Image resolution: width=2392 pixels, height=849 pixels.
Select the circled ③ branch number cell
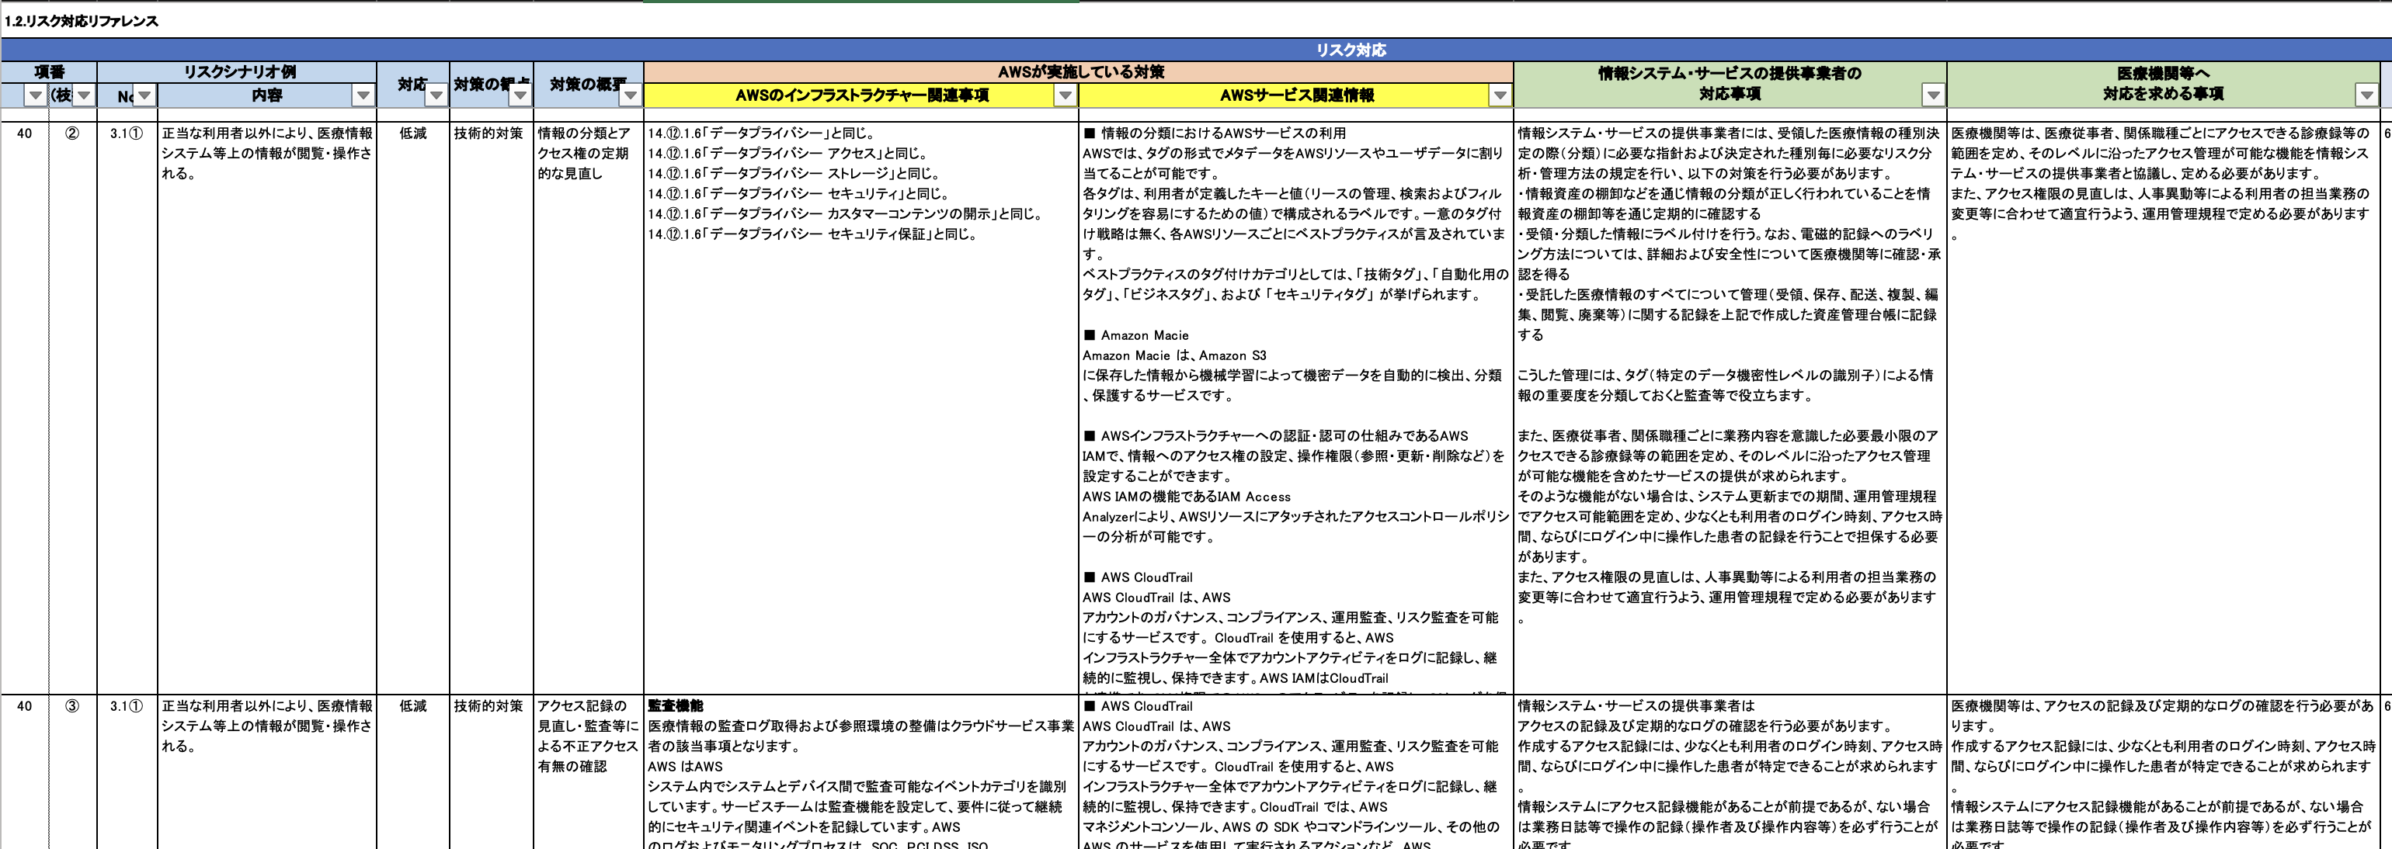71,706
